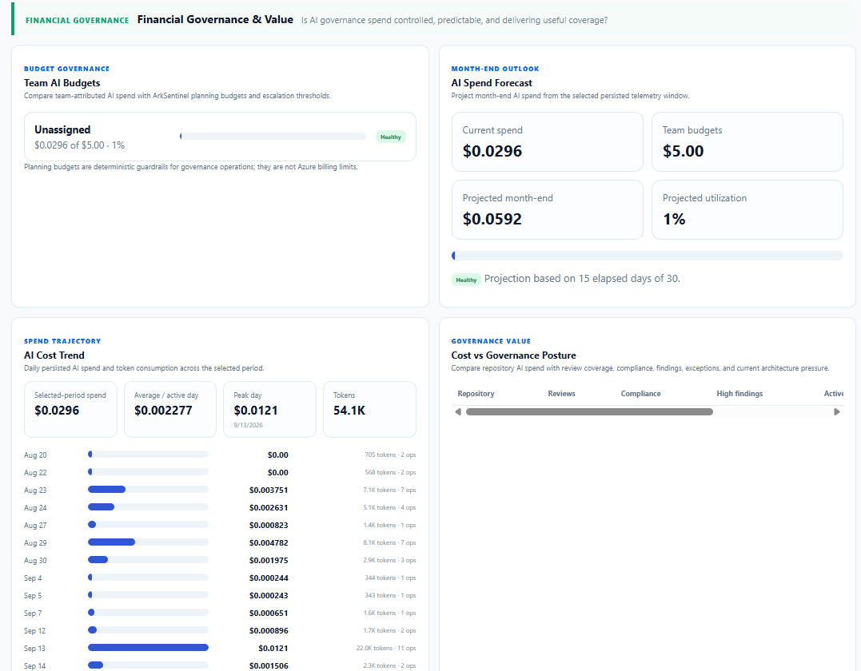The image size is (861, 671).
Task: Click the Selected-period spend card
Action: click(x=71, y=409)
